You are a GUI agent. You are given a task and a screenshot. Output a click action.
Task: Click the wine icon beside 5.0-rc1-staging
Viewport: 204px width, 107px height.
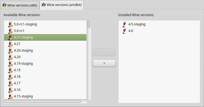(10, 24)
